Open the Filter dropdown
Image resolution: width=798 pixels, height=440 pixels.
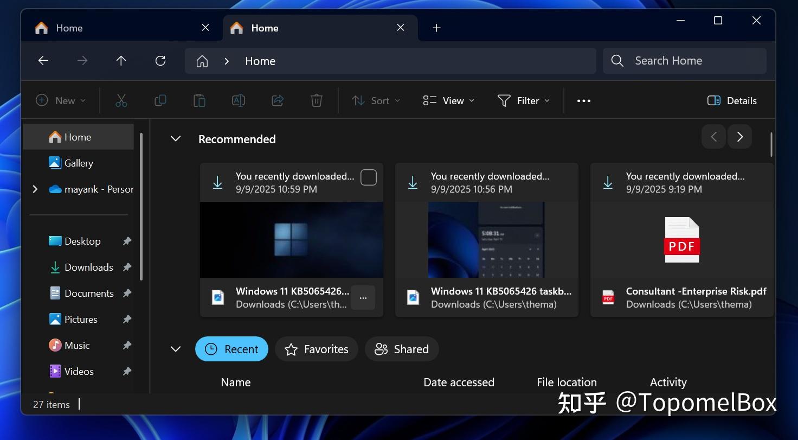pos(524,100)
